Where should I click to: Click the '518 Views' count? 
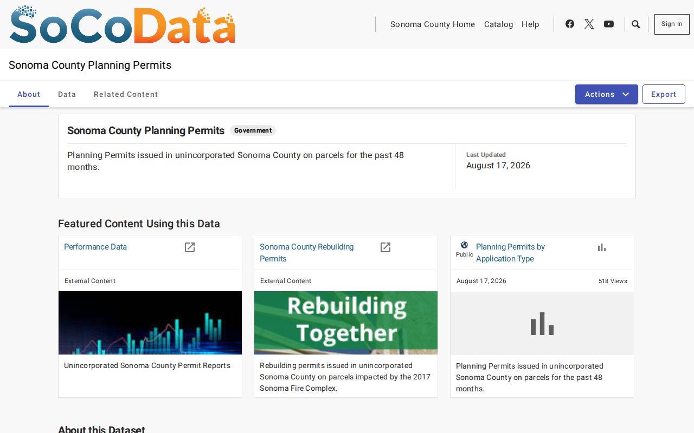[x=613, y=281]
